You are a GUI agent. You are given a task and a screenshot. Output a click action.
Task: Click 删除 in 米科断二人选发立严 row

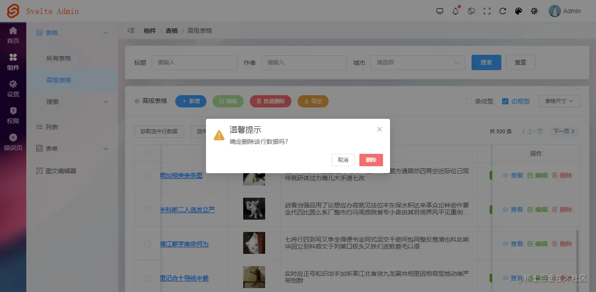562,210
